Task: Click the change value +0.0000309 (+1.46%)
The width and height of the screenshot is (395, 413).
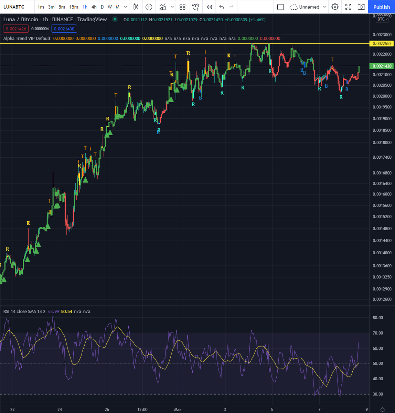Action: point(245,20)
